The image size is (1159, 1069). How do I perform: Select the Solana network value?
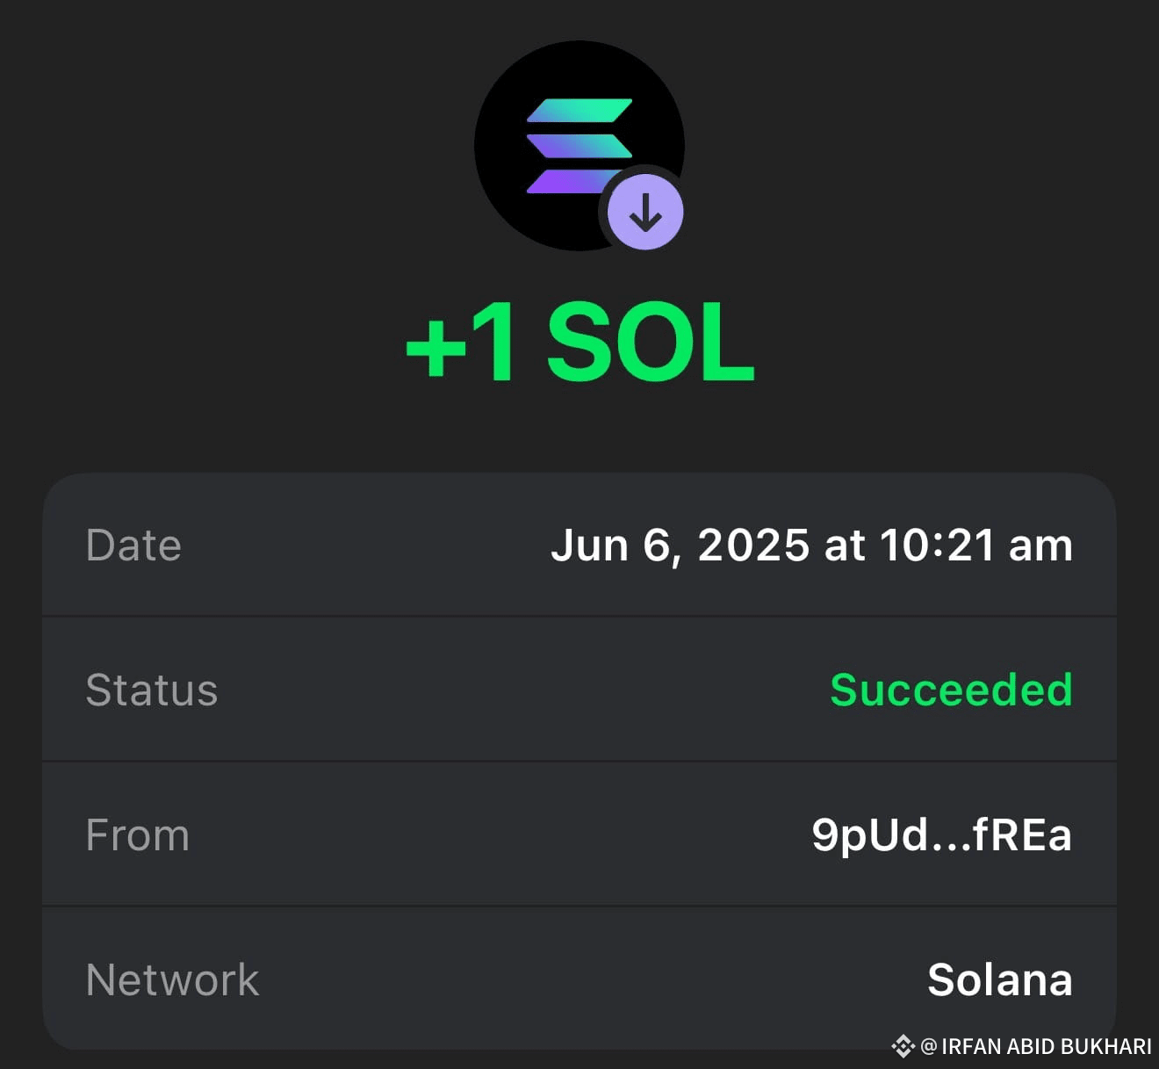point(1000,979)
